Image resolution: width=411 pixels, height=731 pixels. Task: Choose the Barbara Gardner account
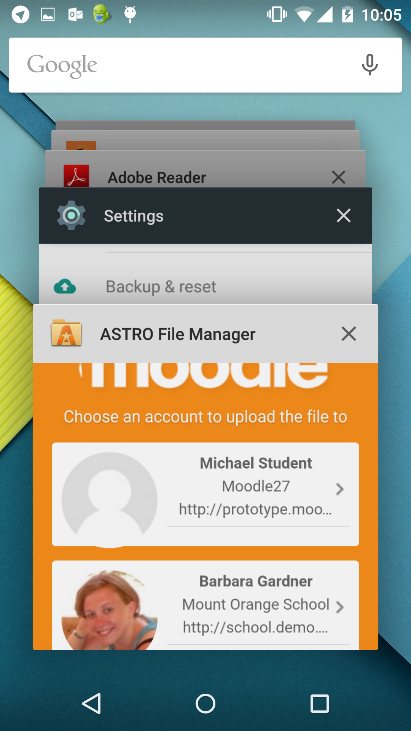click(x=205, y=605)
